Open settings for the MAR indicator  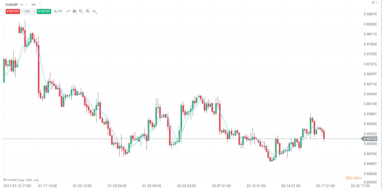[5, 180]
